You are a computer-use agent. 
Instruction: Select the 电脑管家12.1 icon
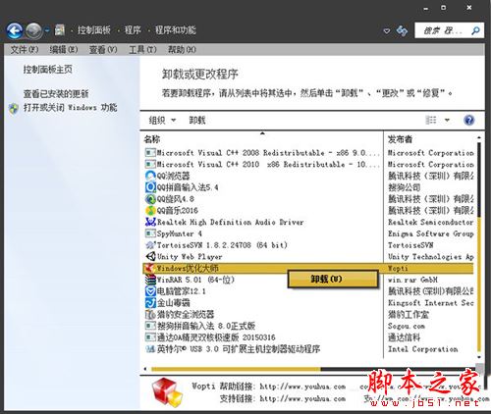point(150,291)
